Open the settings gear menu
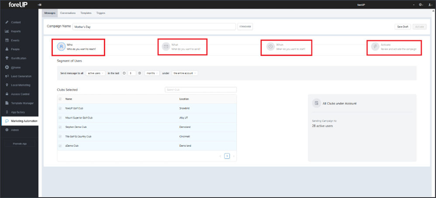Viewport: 436px width, 198px height. pyautogui.click(x=421, y=5)
